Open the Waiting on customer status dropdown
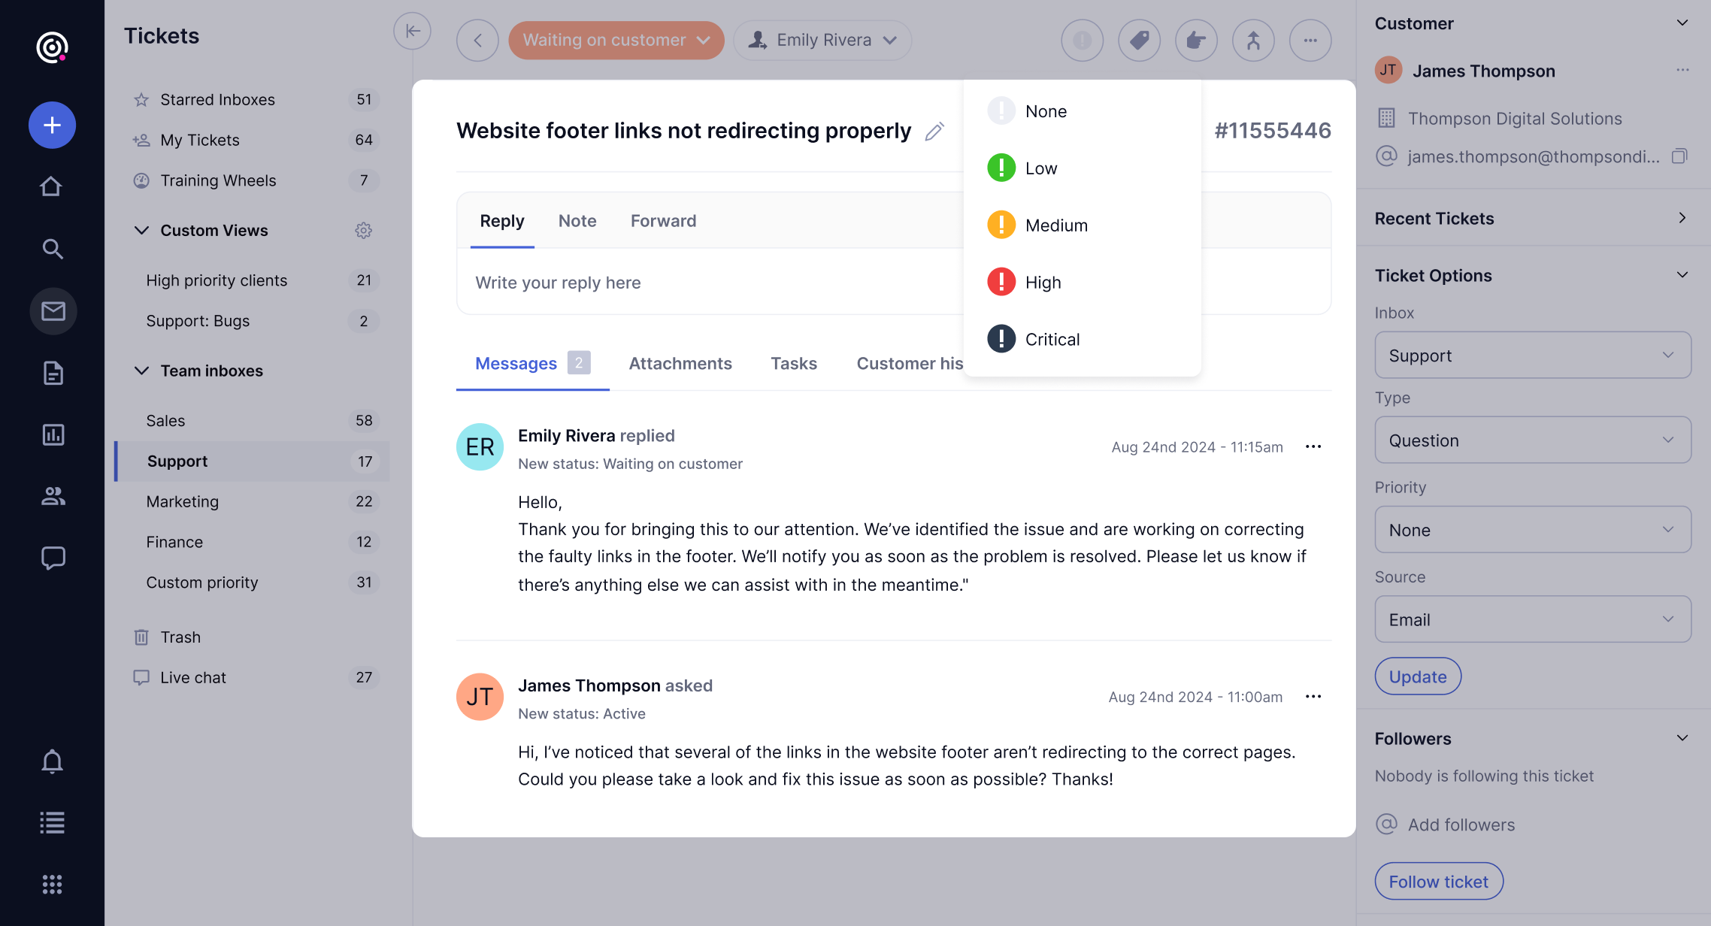This screenshot has width=1711, height=926. point(616,40)
